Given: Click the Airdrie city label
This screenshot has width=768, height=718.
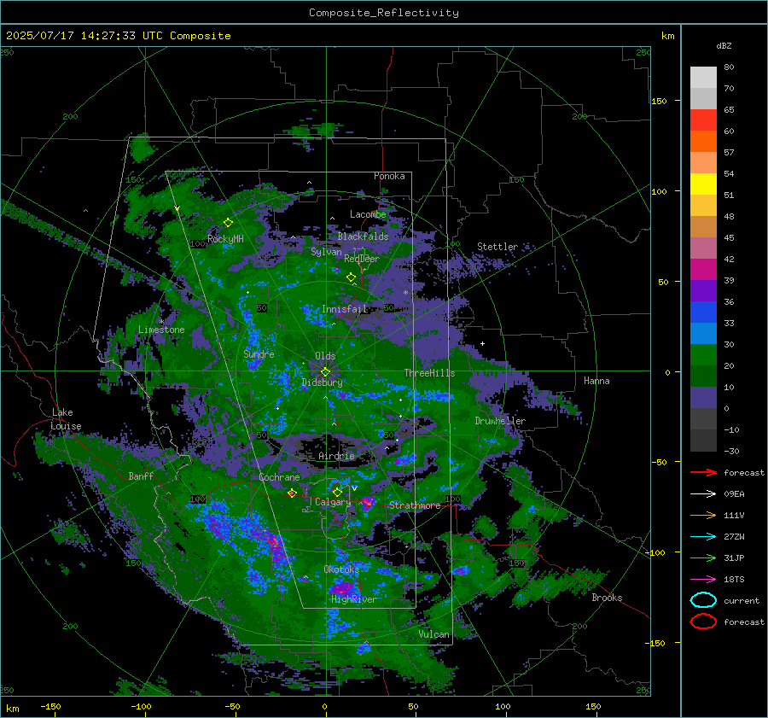Looking at the screenshot, I should tap(336, 456).
